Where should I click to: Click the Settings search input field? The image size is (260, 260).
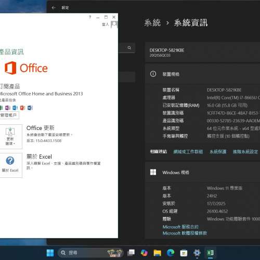click(x=127, y=48)
